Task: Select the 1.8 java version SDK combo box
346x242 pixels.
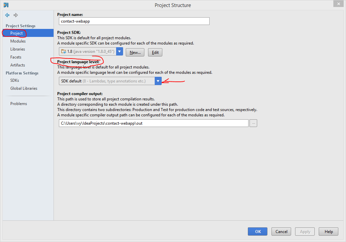Action: [x=91, y=51]
